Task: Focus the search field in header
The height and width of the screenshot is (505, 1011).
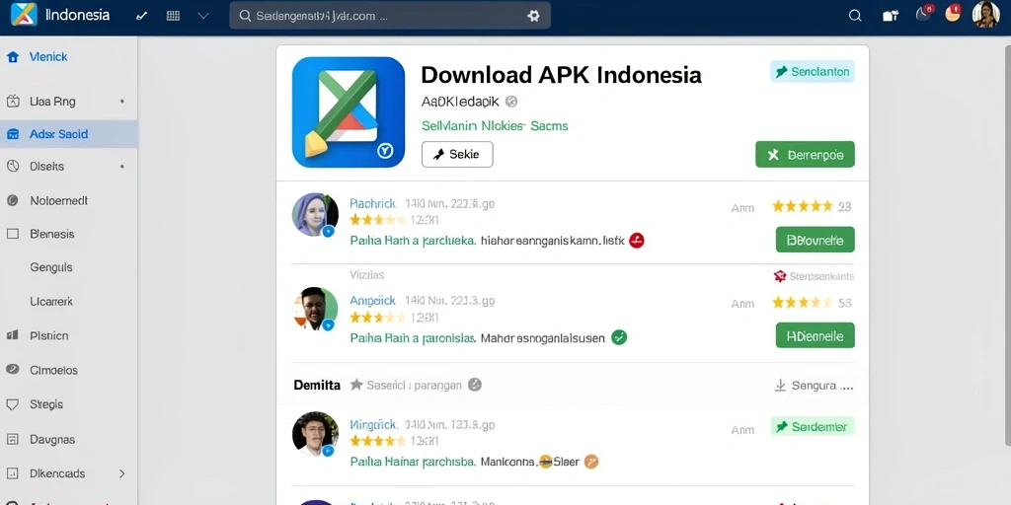Action: coord(389,16)
